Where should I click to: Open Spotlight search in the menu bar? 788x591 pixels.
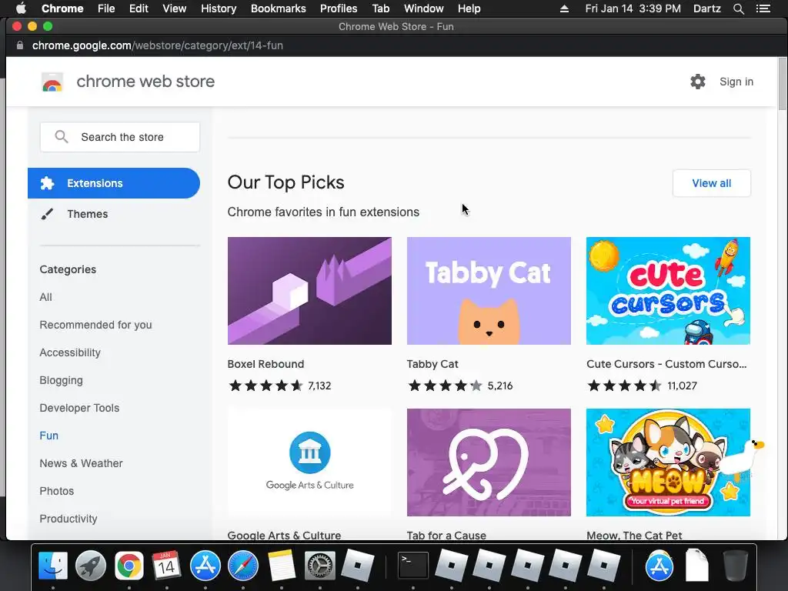(x=738, y=8)
